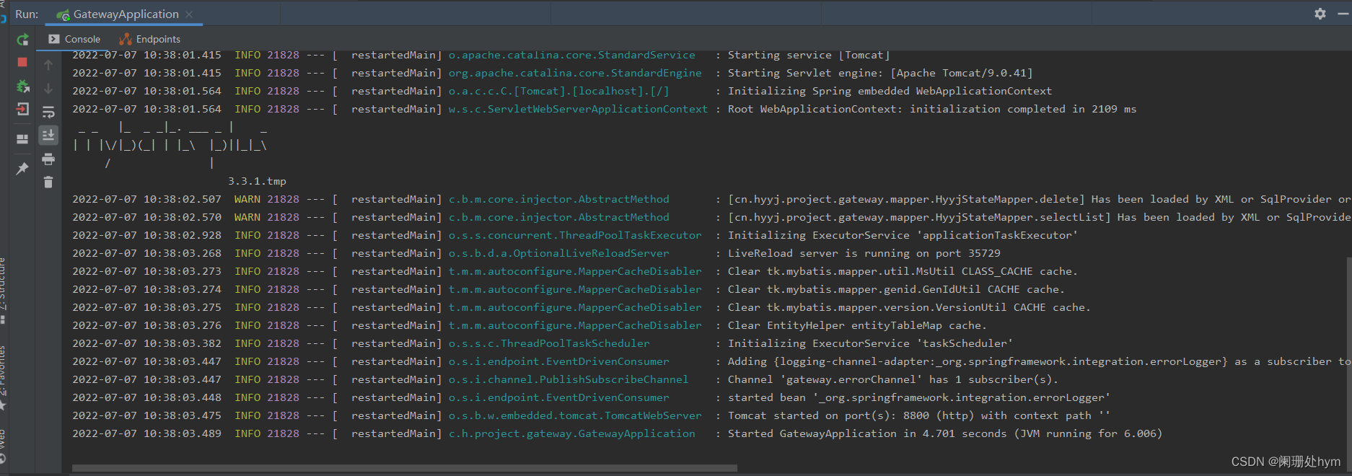Switch to the Endpoints tab
Viewport: 1352px width, 476px height.
[x=150, y=39]
